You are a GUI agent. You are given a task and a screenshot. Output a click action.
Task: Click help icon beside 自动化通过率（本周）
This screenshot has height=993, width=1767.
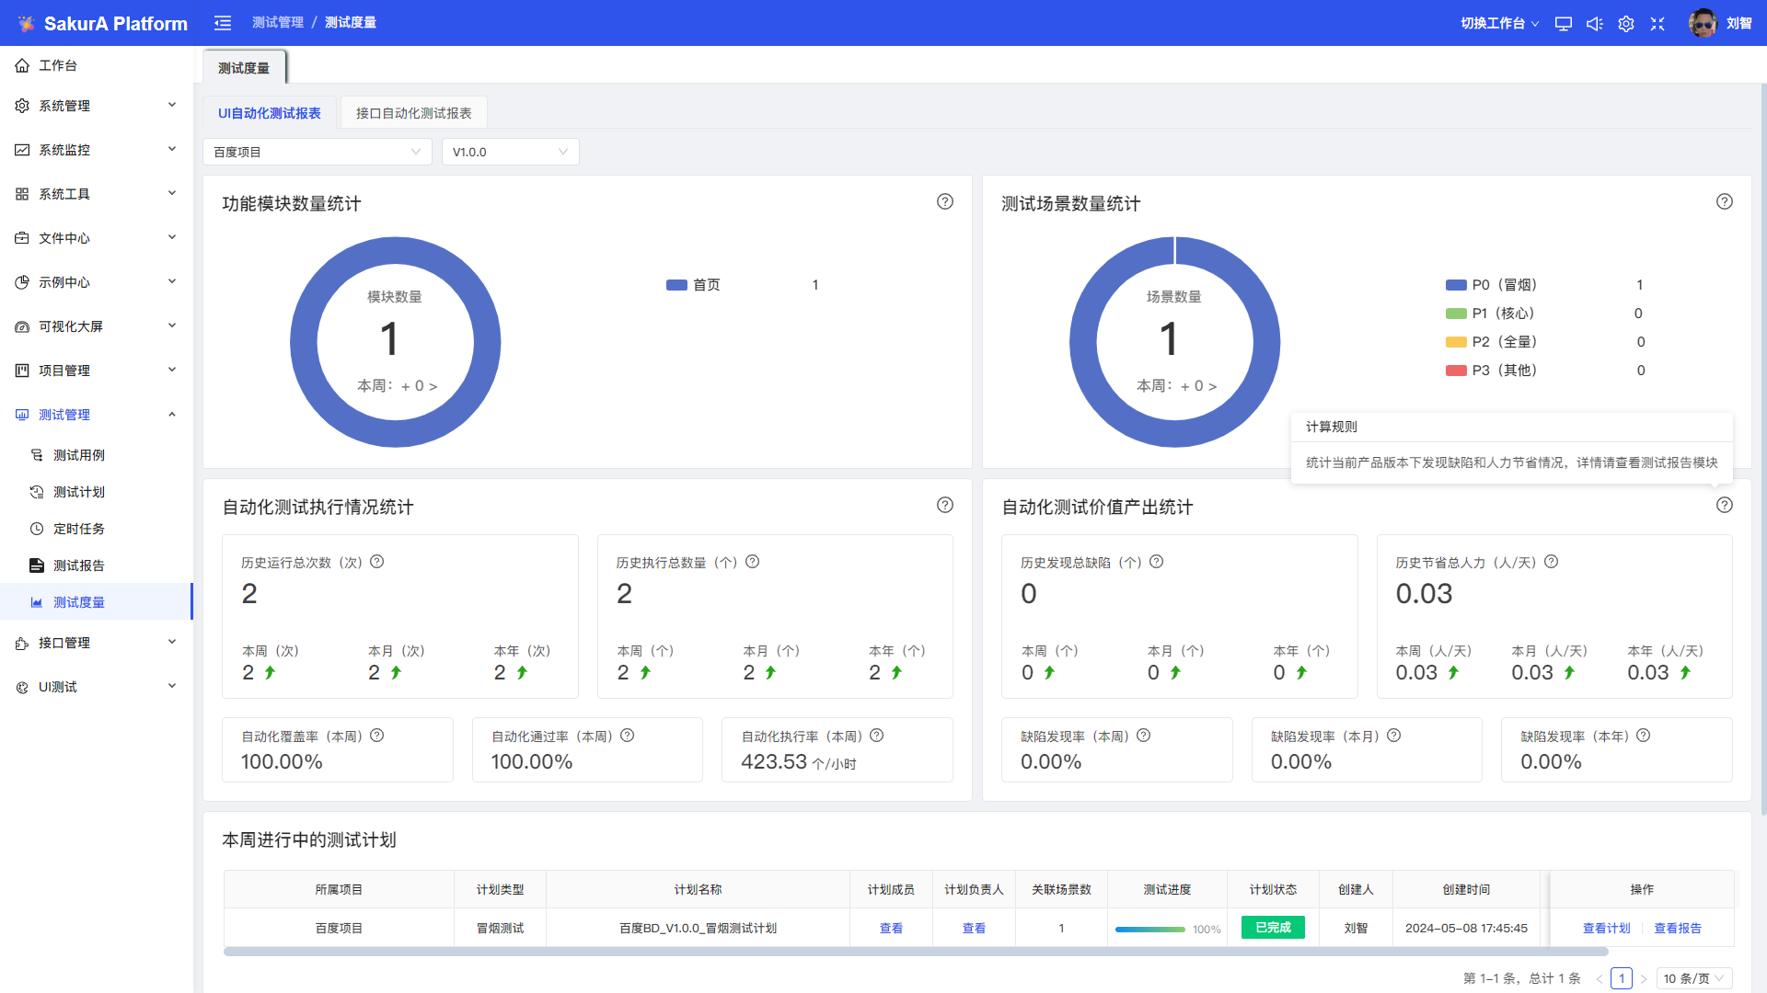click(x=628, y=736)
